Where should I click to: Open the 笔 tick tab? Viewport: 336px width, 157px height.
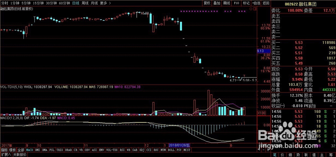click(275, 154)
